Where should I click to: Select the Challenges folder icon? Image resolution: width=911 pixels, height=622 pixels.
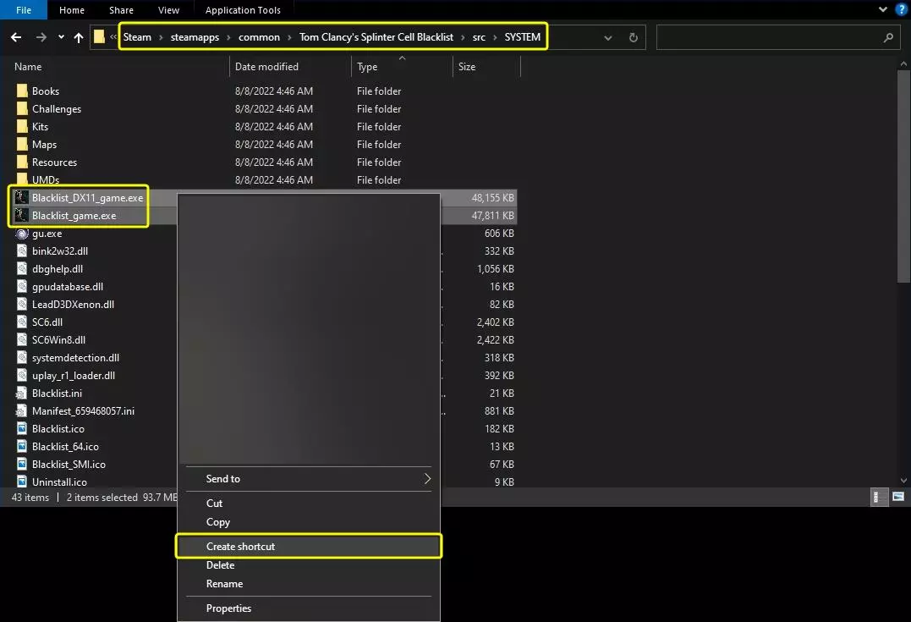[x=22, y=108]
